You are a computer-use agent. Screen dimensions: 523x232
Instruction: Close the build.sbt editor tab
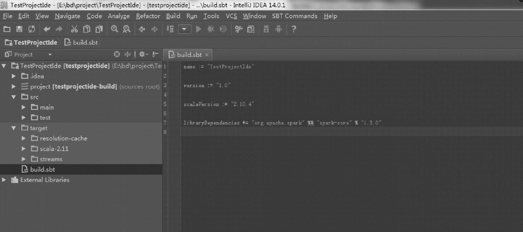tap(207, 55)
